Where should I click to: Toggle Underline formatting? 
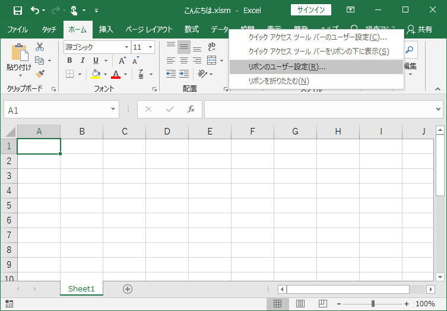[96, 60]
